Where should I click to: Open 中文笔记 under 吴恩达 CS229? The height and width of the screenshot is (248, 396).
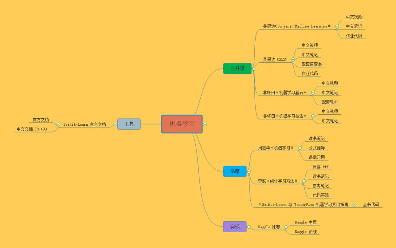click(x=309, y=55)
